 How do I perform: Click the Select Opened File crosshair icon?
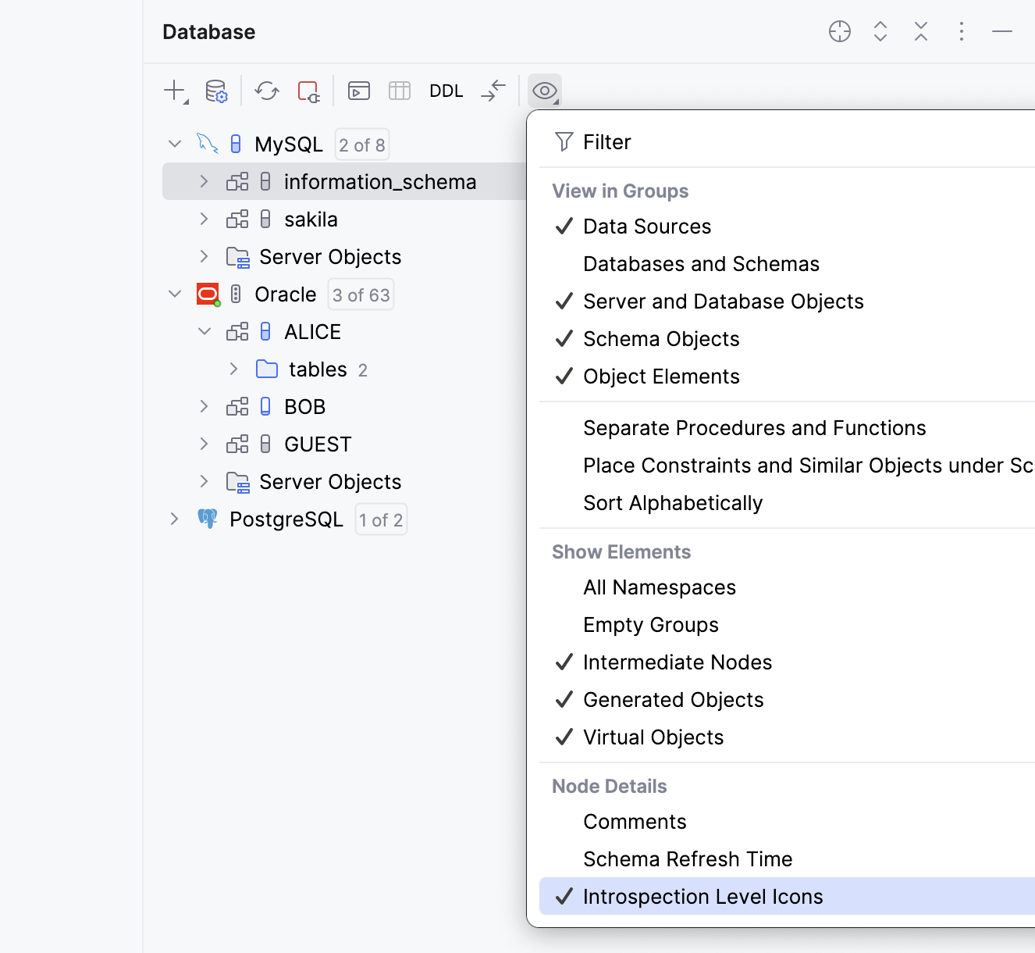[840, 31]
